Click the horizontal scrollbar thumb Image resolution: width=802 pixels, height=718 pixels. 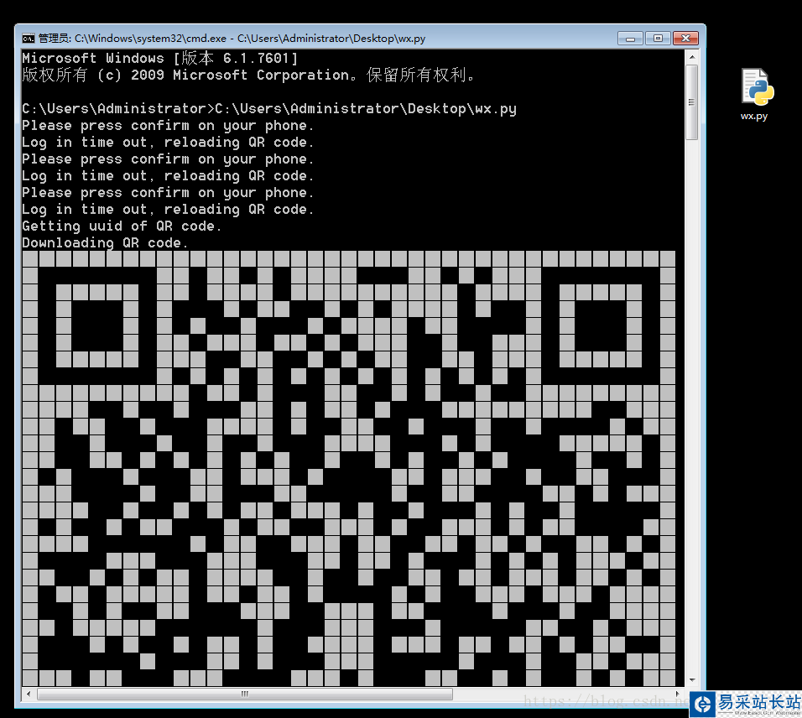(245, 694)
